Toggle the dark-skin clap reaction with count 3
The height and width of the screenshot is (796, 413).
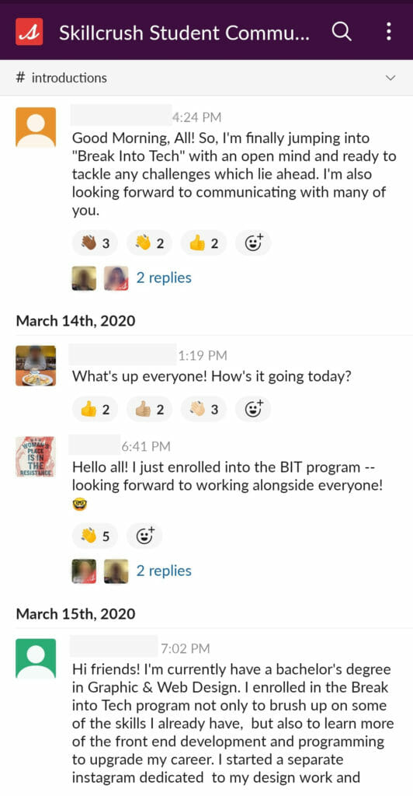coord(95,243)
